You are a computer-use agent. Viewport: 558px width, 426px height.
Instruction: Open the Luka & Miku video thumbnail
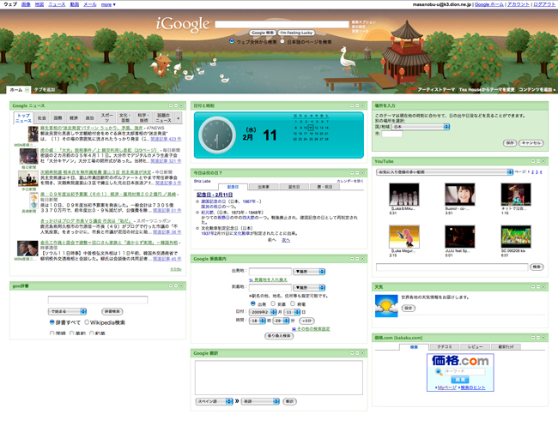[404, 195]
